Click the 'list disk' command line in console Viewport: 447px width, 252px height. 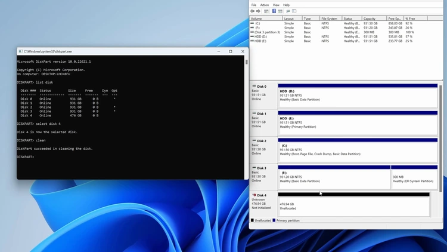[x=35, y=82]
